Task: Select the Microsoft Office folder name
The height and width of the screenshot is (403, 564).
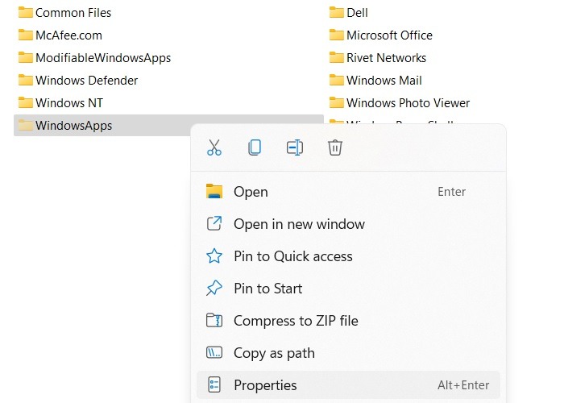Action: pos(389,35)
